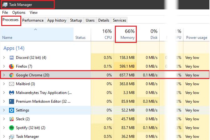Select the Spotify (32 bit) (2) row name
Image resolution: width=210 pixels, height=140 pixels.
[x=31, y=128]
